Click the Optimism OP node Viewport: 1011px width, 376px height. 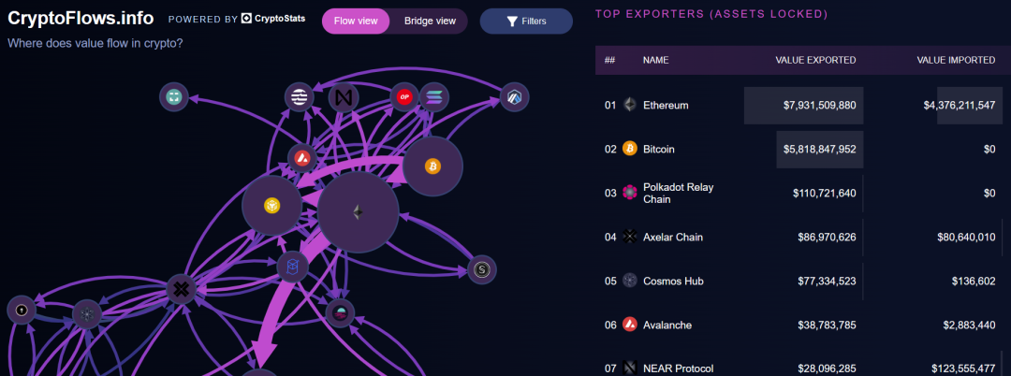404,96
